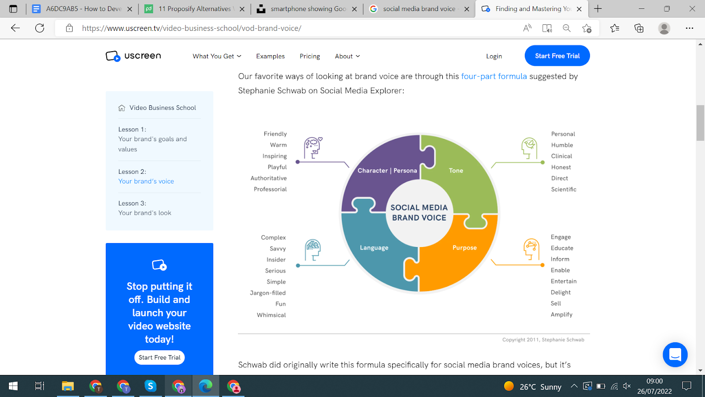Viewport: 705px width, 397px height.
Task: Open File Explorer from the taskbar
Action: (x=67, y=386)
